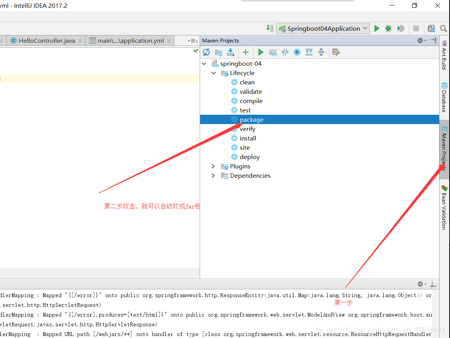Open the Project Structure dialog
The width and height of the screenshot is (450, 338).
431,28
